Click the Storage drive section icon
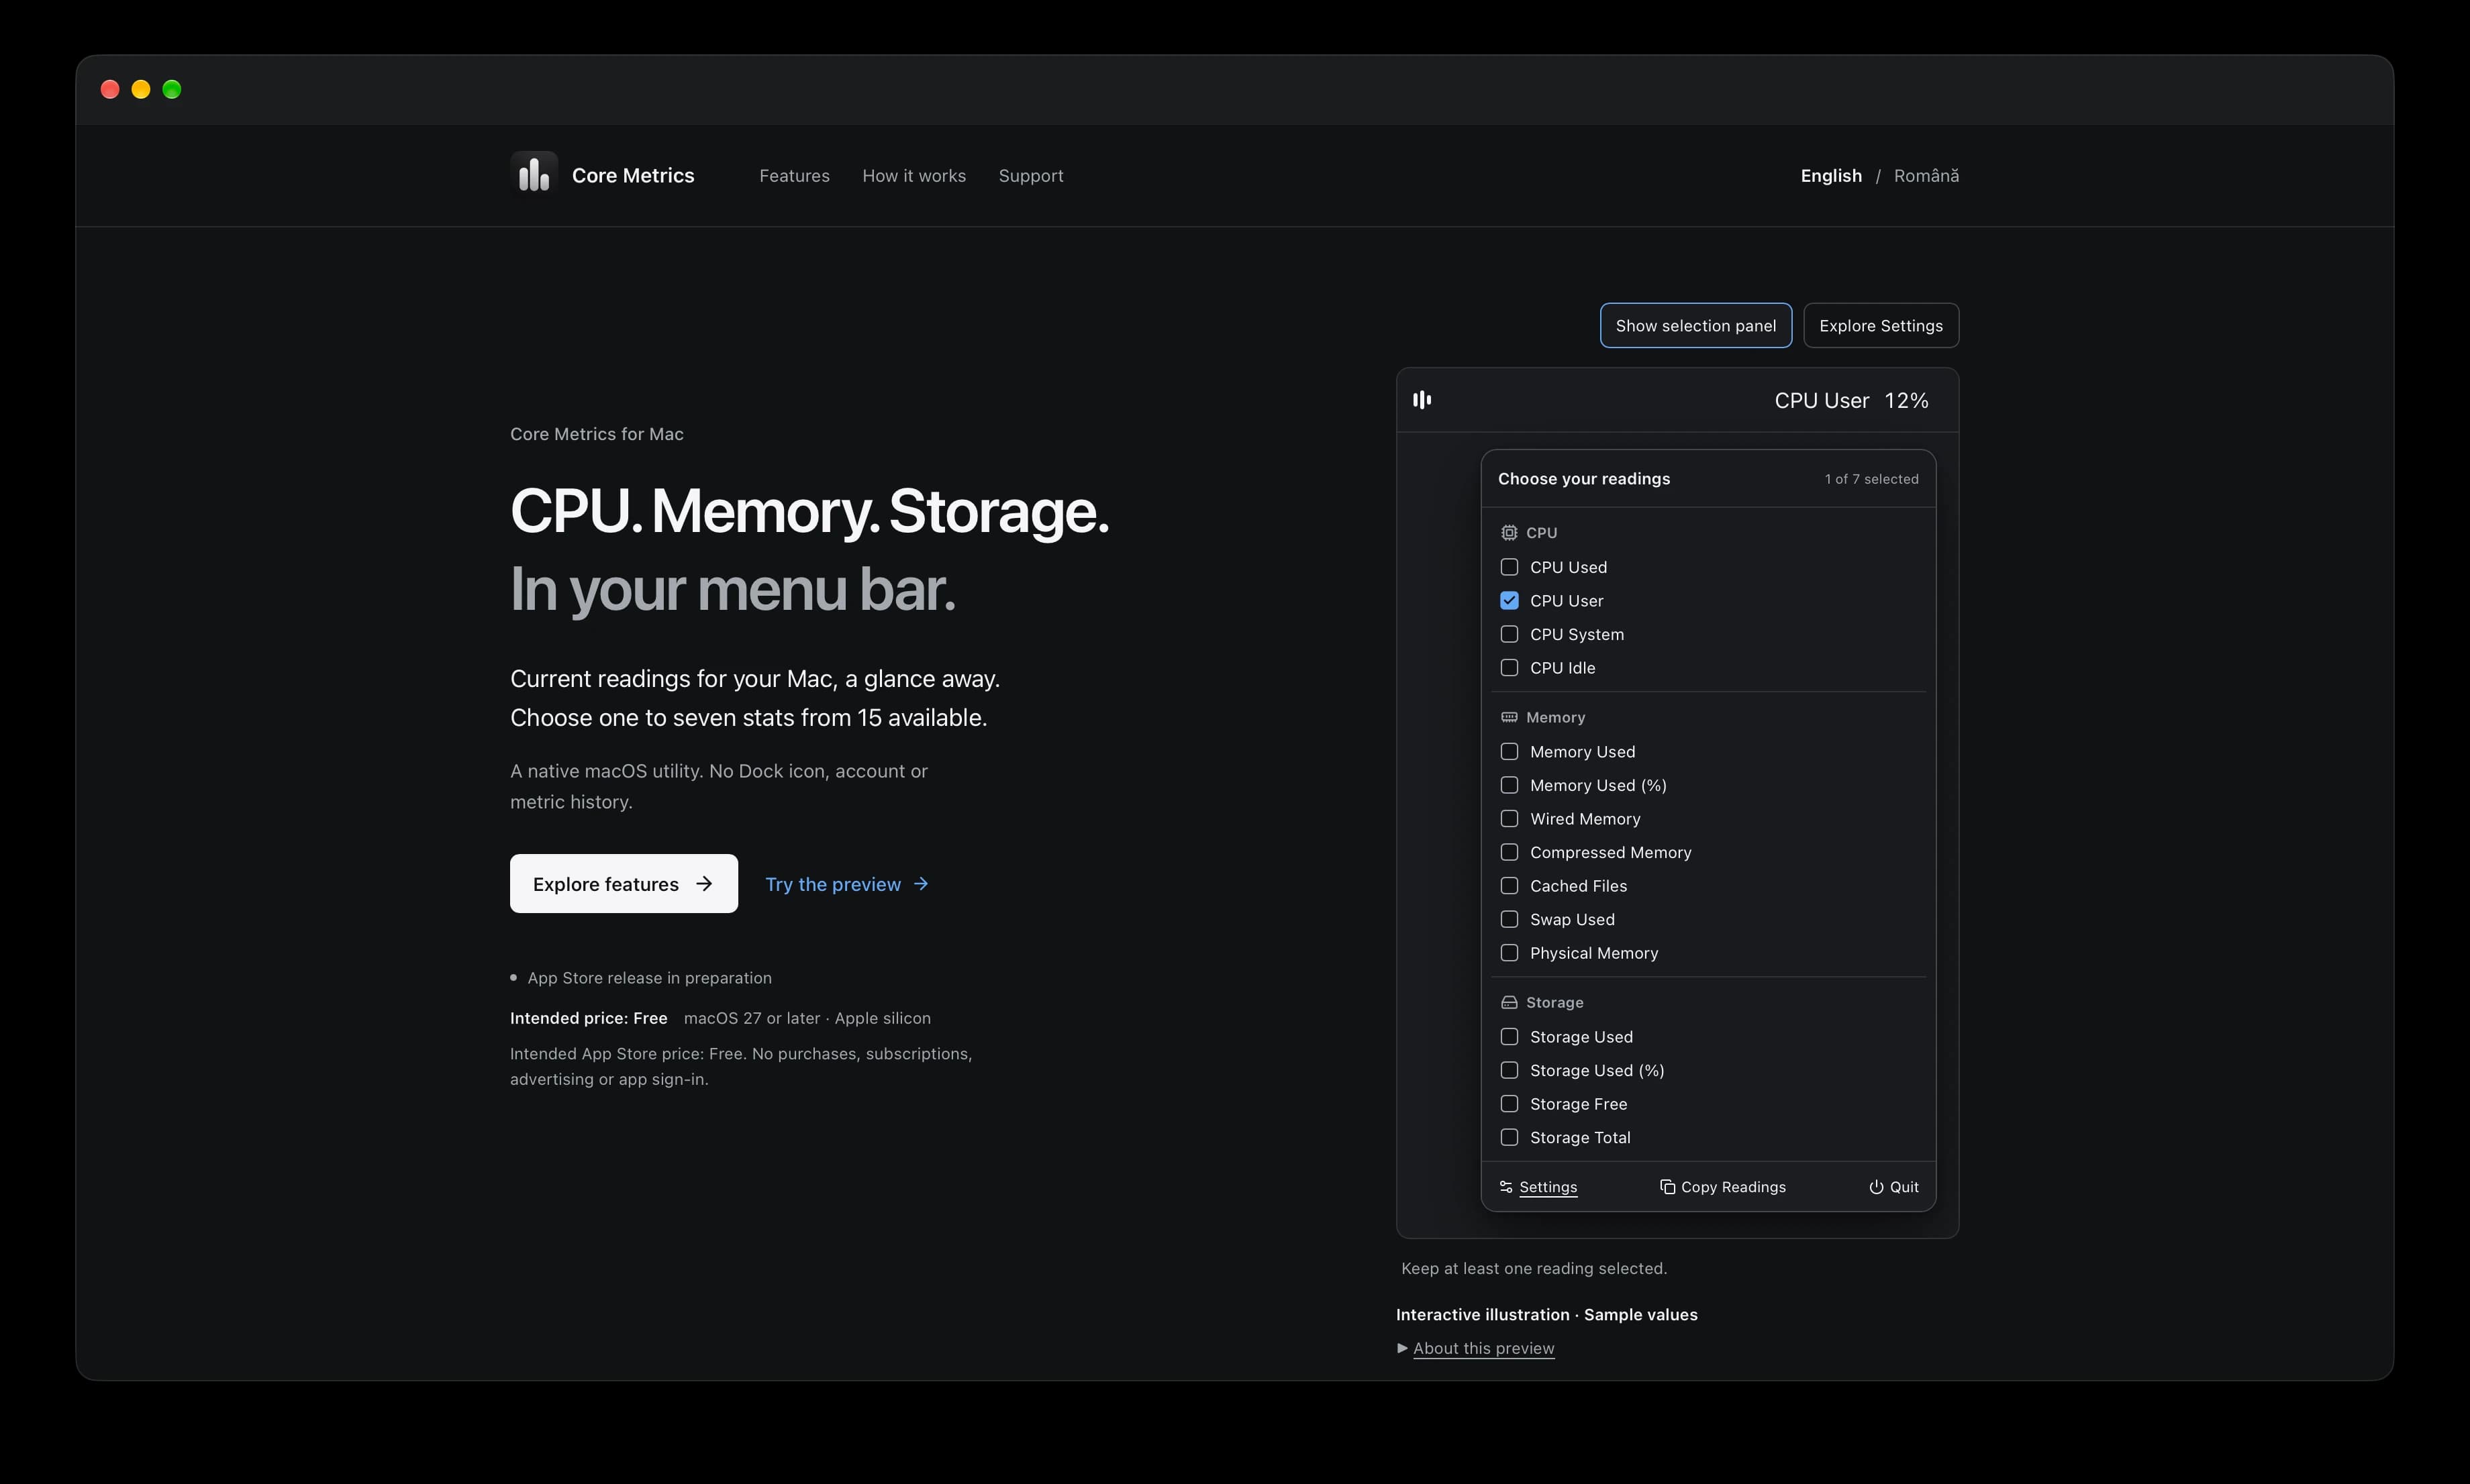Viewport: 2470px width, 1484px height. 1509,1002
